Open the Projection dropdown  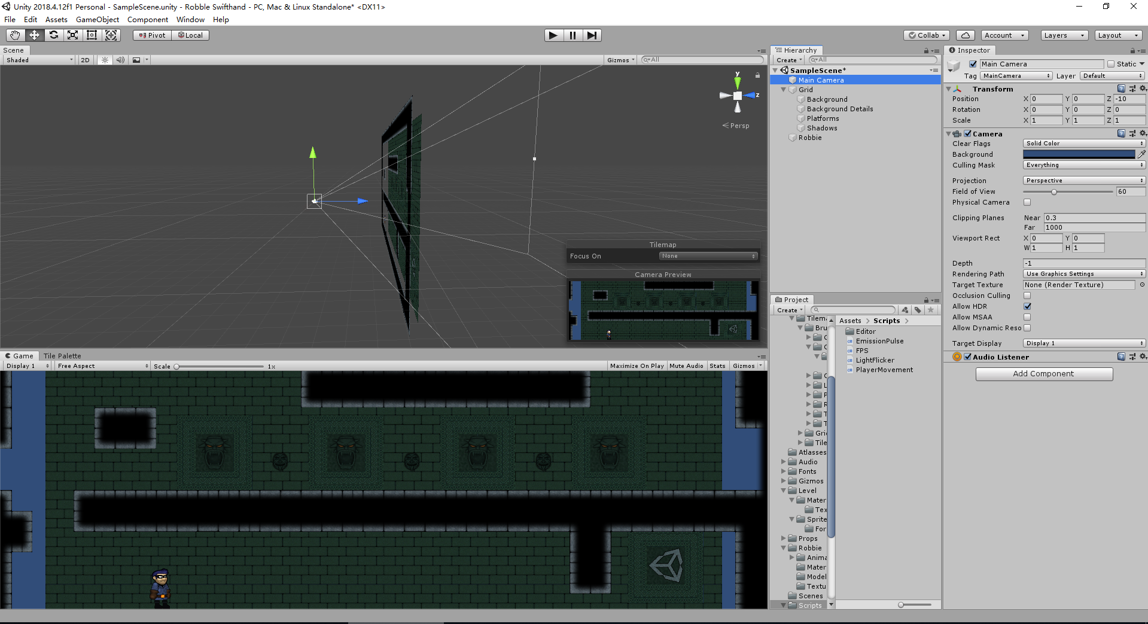(1084, 181)
